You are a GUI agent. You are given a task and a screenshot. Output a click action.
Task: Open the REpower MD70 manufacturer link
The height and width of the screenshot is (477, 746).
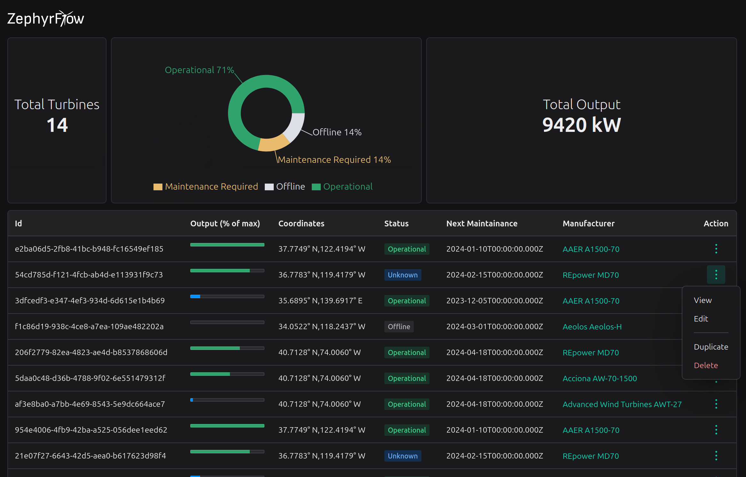pyautogui.click(x=591, y=275)
